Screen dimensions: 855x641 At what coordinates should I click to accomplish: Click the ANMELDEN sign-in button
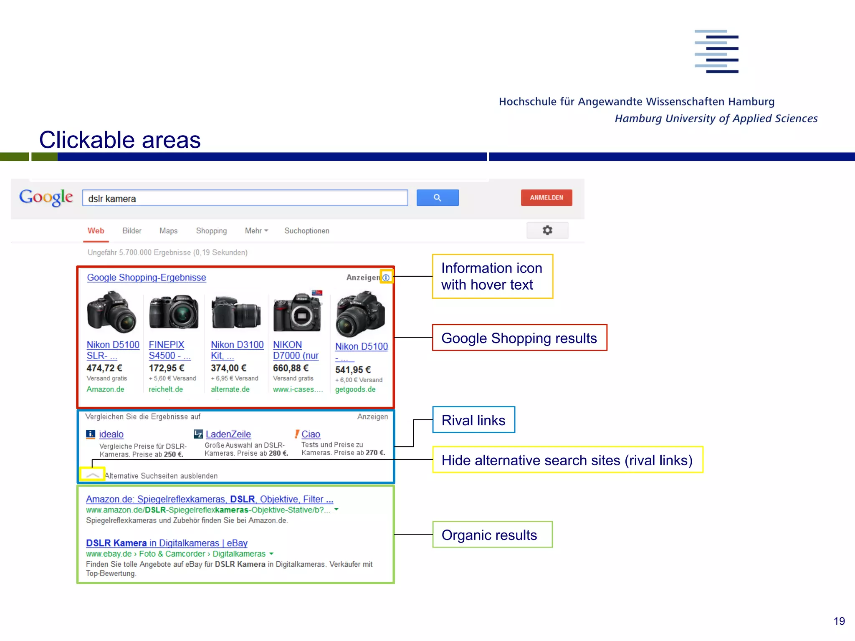click(x=546, y=198)
